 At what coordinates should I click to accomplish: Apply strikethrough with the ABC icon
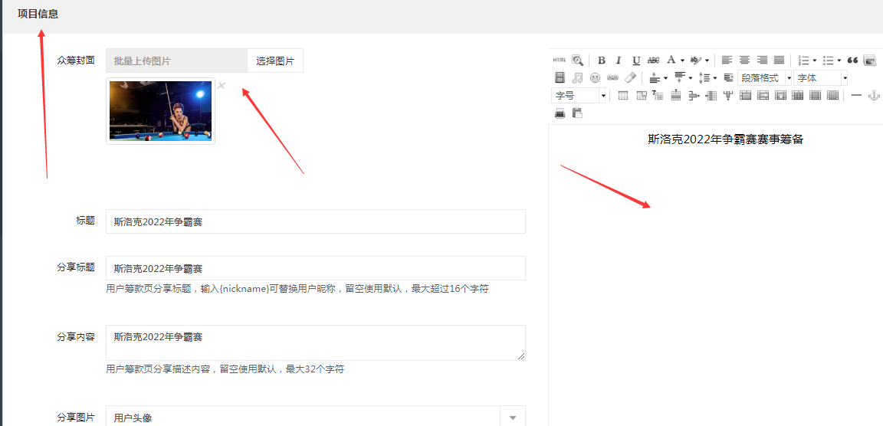coord(653,61)
